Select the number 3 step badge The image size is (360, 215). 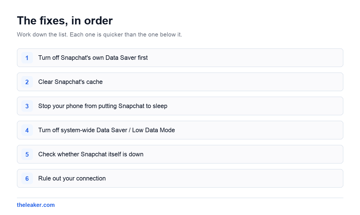(x=27, y=106)
